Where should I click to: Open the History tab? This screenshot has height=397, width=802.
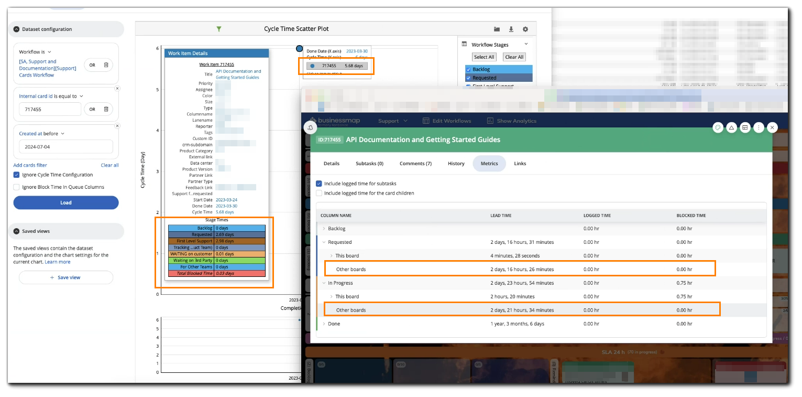pos(456,164)
